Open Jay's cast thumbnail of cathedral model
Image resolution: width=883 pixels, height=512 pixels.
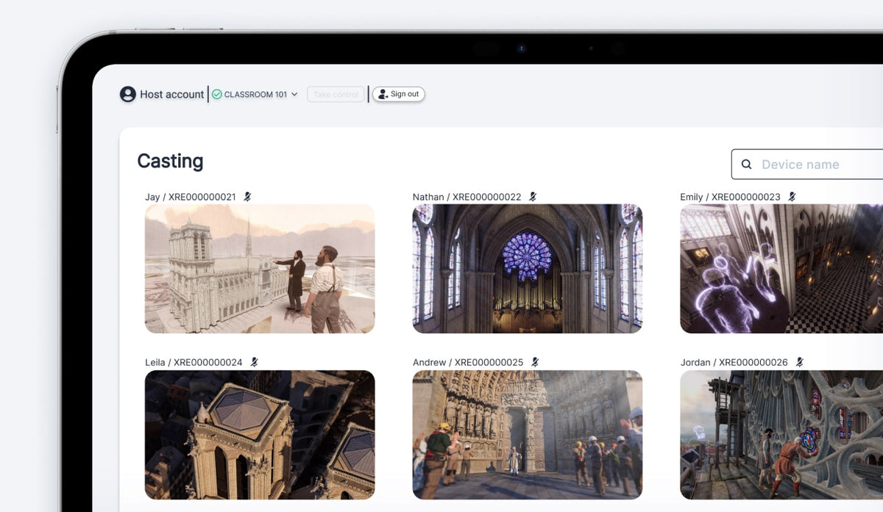coord(260,269)
